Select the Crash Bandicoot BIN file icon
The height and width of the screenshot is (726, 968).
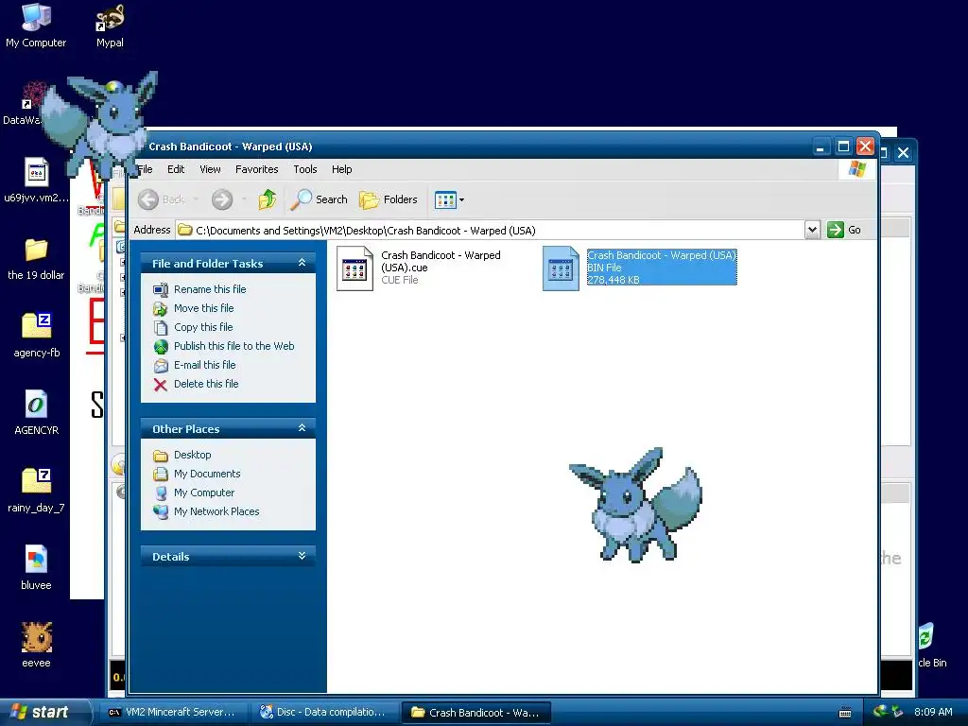point(561,268)
